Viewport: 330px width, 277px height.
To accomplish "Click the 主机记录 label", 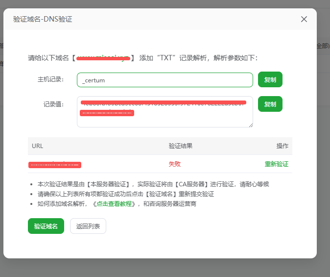I will (x=50, y=79).
